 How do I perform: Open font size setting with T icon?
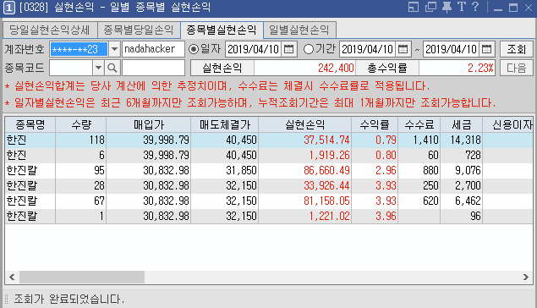(x=462, y=7)
